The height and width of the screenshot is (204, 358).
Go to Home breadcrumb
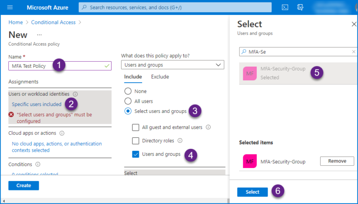tap(15, 22)
